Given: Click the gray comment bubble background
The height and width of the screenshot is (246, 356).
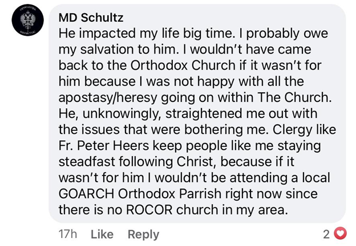Looking at the screenshot, I should (197, 113).
